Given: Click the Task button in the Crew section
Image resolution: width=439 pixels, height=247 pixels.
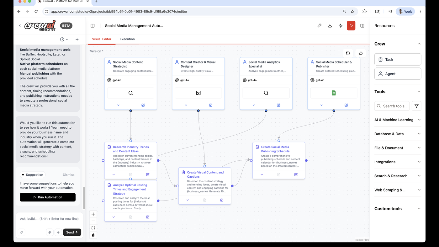Looking at the screenshot, I should point(398,59).
